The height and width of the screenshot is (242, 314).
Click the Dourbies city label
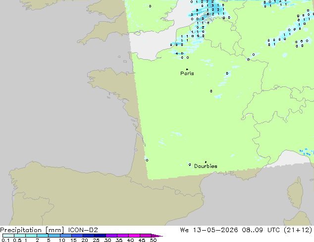[206, 166]
